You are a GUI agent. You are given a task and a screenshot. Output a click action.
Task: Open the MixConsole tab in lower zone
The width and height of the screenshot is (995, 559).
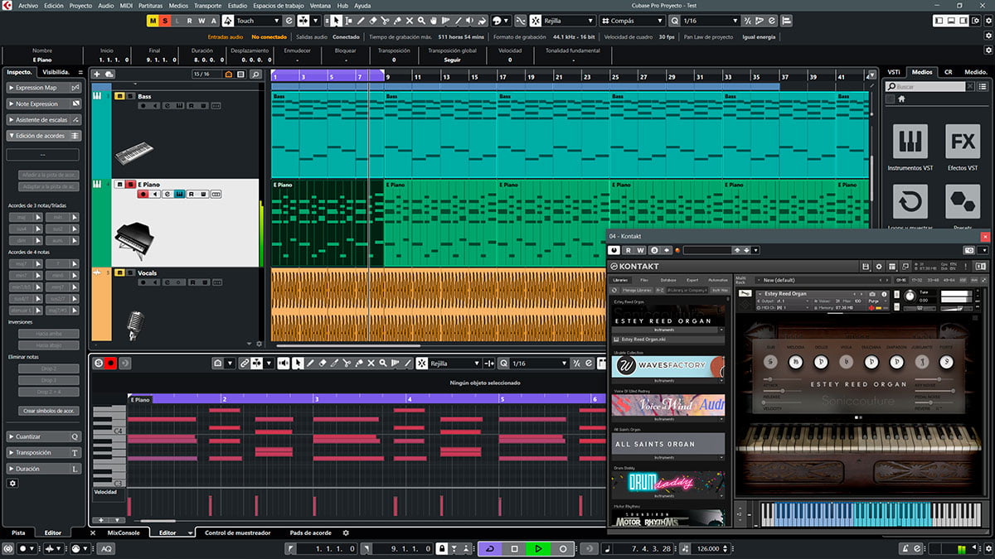click(124, 532)
